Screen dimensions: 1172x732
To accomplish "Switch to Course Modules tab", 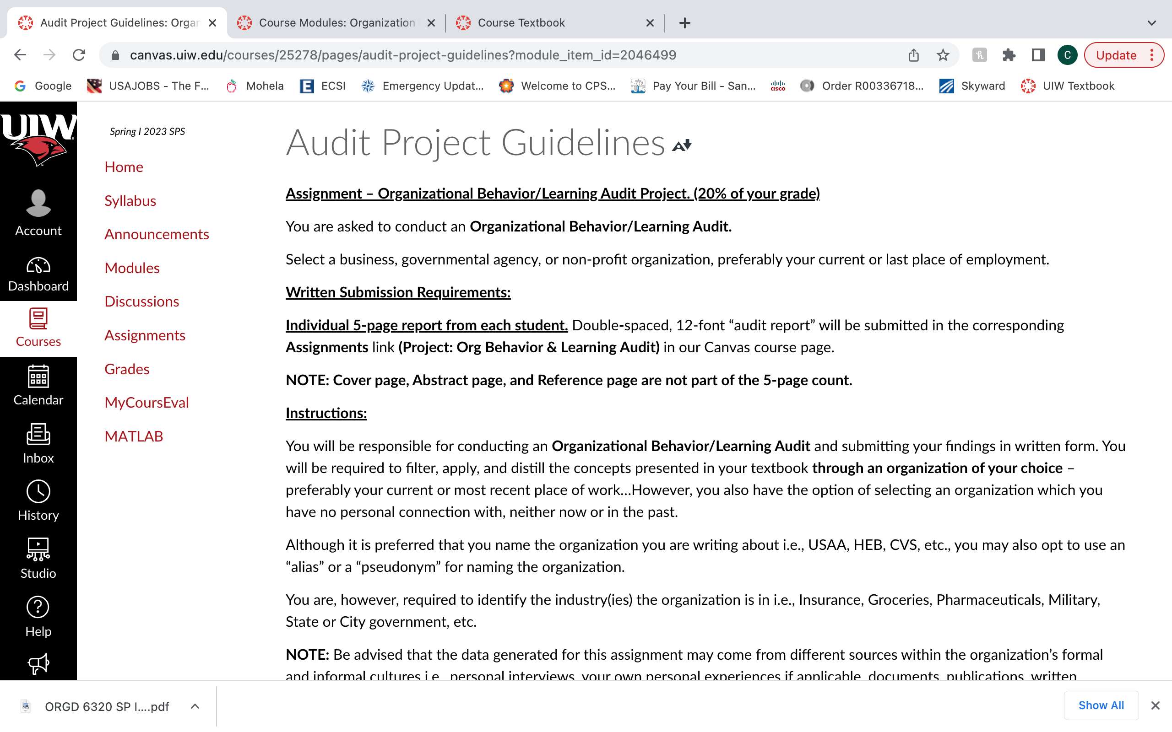I will pos(336,23).
